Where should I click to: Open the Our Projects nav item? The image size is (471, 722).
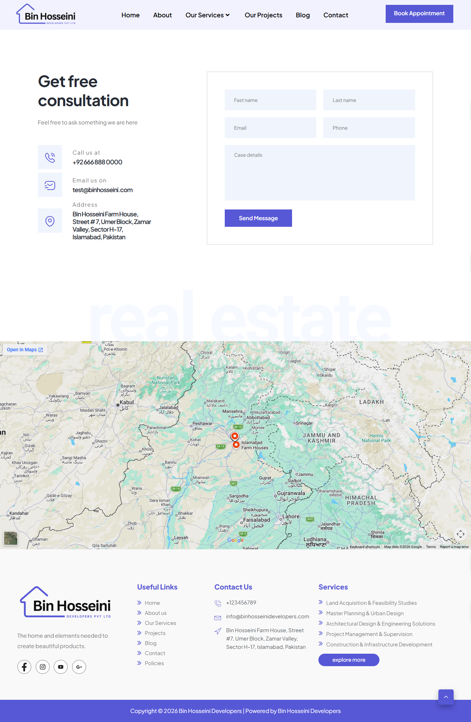[263, 15]
